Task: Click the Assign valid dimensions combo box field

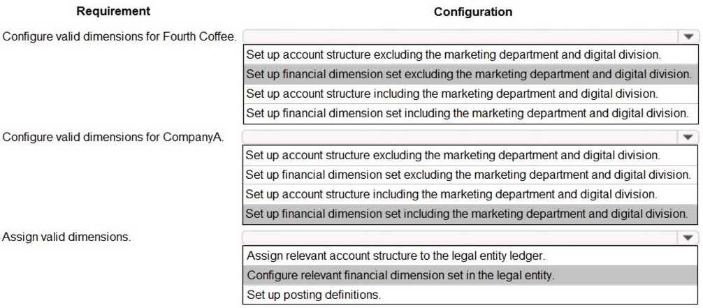Action: pyautogui.click(x=470, y=237)
